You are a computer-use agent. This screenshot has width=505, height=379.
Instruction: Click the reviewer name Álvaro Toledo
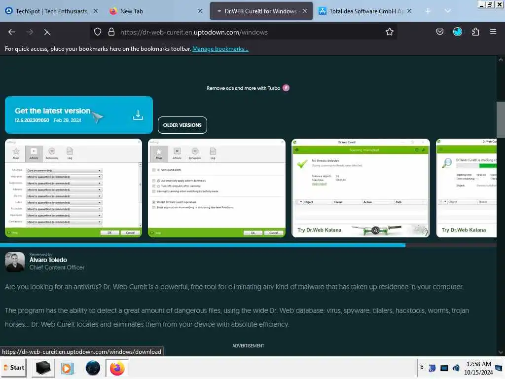click(x=48, y=260)
